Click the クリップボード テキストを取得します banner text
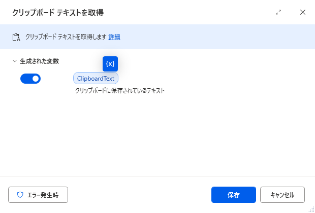 coord(66,37)
